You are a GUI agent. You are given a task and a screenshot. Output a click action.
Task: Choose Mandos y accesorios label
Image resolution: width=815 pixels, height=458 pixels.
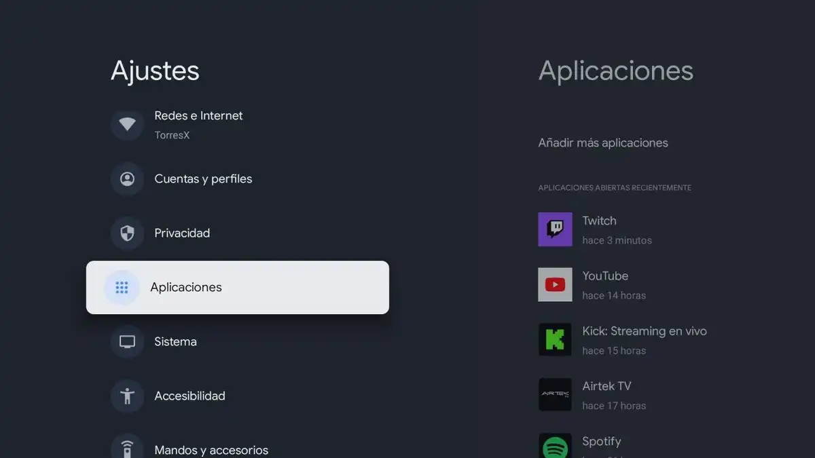pyautogui.click(x=211, y=450)
